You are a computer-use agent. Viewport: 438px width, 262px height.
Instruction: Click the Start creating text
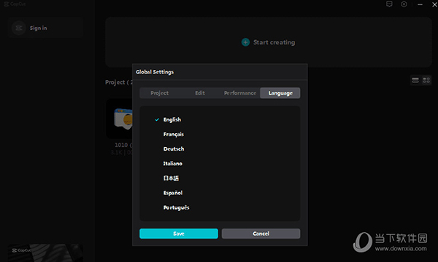[x=274, y=42]
